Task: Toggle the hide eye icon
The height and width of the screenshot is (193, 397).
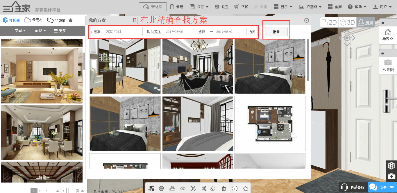Action: (183, 188)
